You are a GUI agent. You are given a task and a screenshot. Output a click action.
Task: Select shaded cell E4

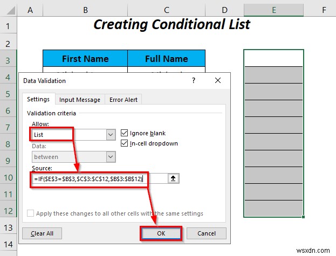pyautogui.click(x=273, y=75)
